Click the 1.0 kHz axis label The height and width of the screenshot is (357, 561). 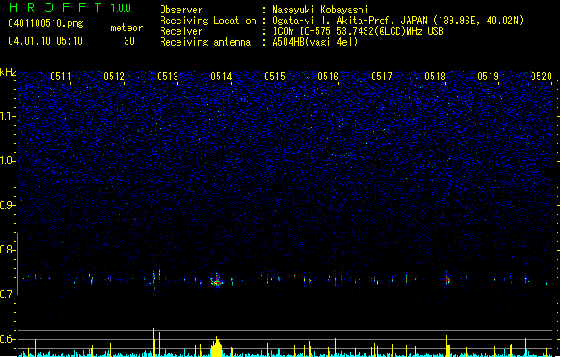pos(8,161)
